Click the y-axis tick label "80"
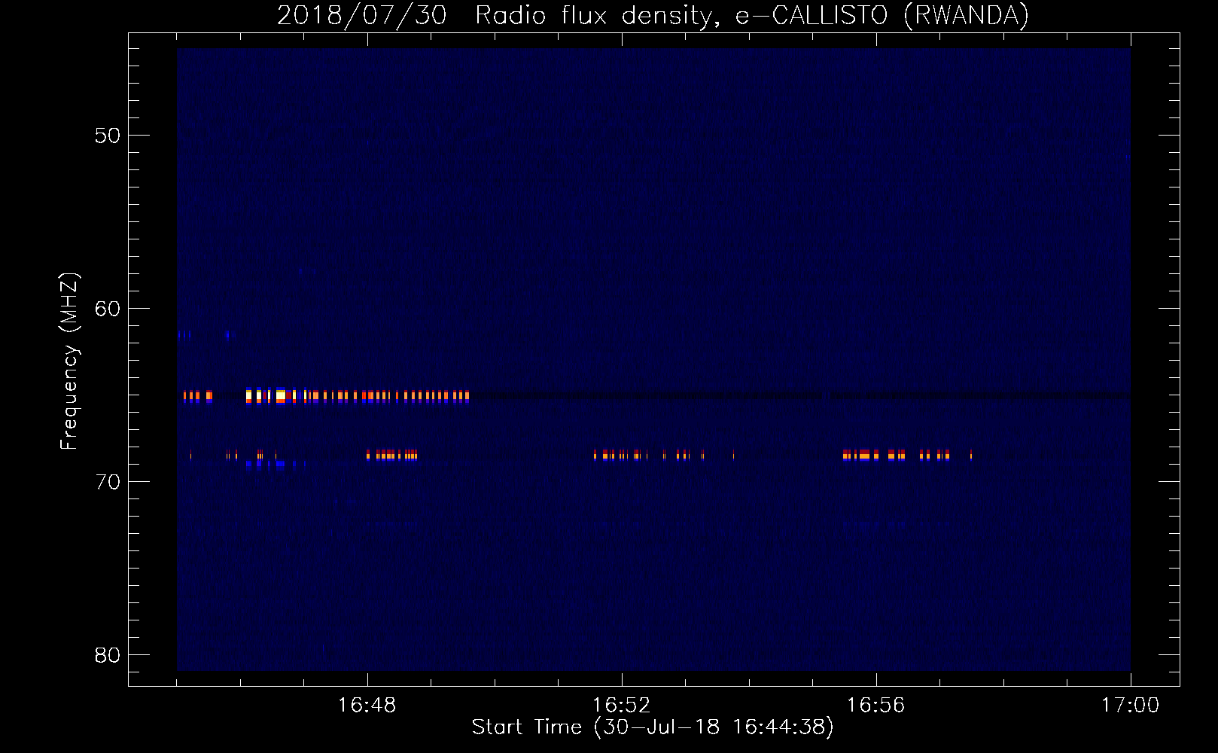Viewport: 1218px width, 753px height. pos(108,655)
